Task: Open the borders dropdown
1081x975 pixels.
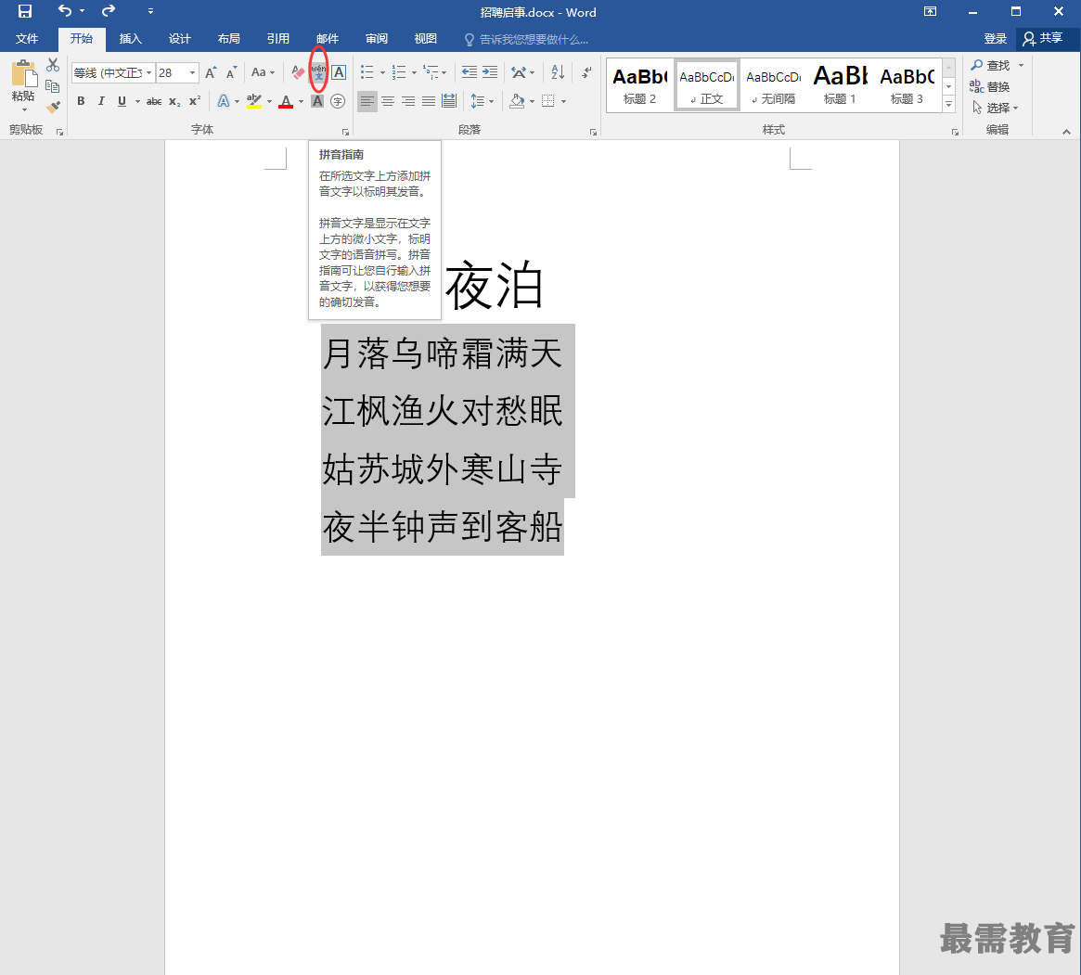Action: tap(563, 101)
